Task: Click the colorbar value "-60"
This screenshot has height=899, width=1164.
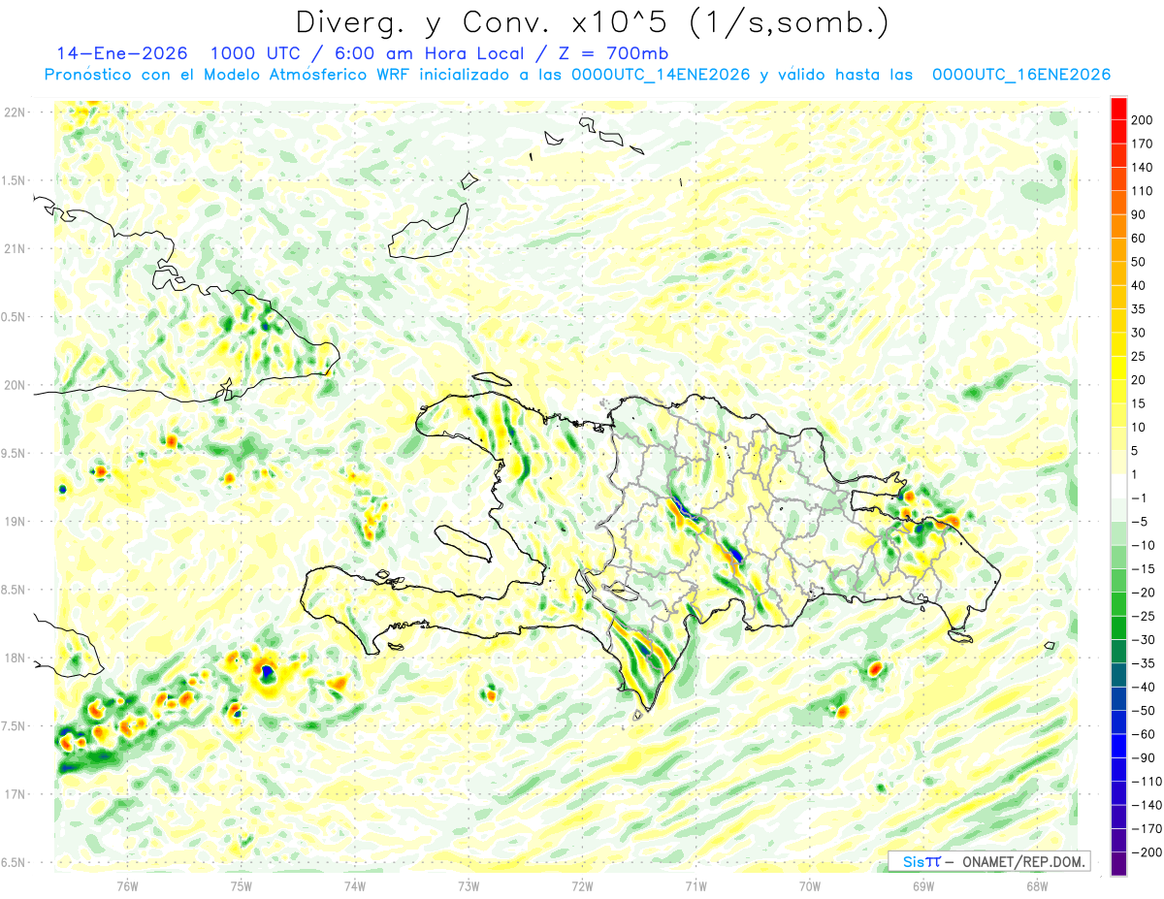Action: pyautogui.click(x=1142, y=734)
